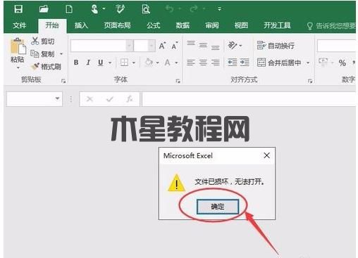Open the 合并后居中 dropdown arrow
This screenshot has height=258, width=358.
click(x=308, y=63)
